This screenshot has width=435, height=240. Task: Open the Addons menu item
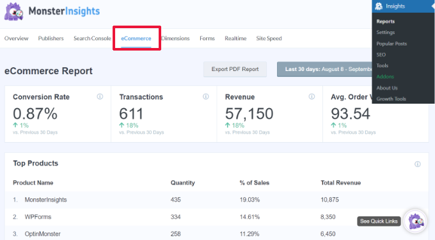[385, 77]
